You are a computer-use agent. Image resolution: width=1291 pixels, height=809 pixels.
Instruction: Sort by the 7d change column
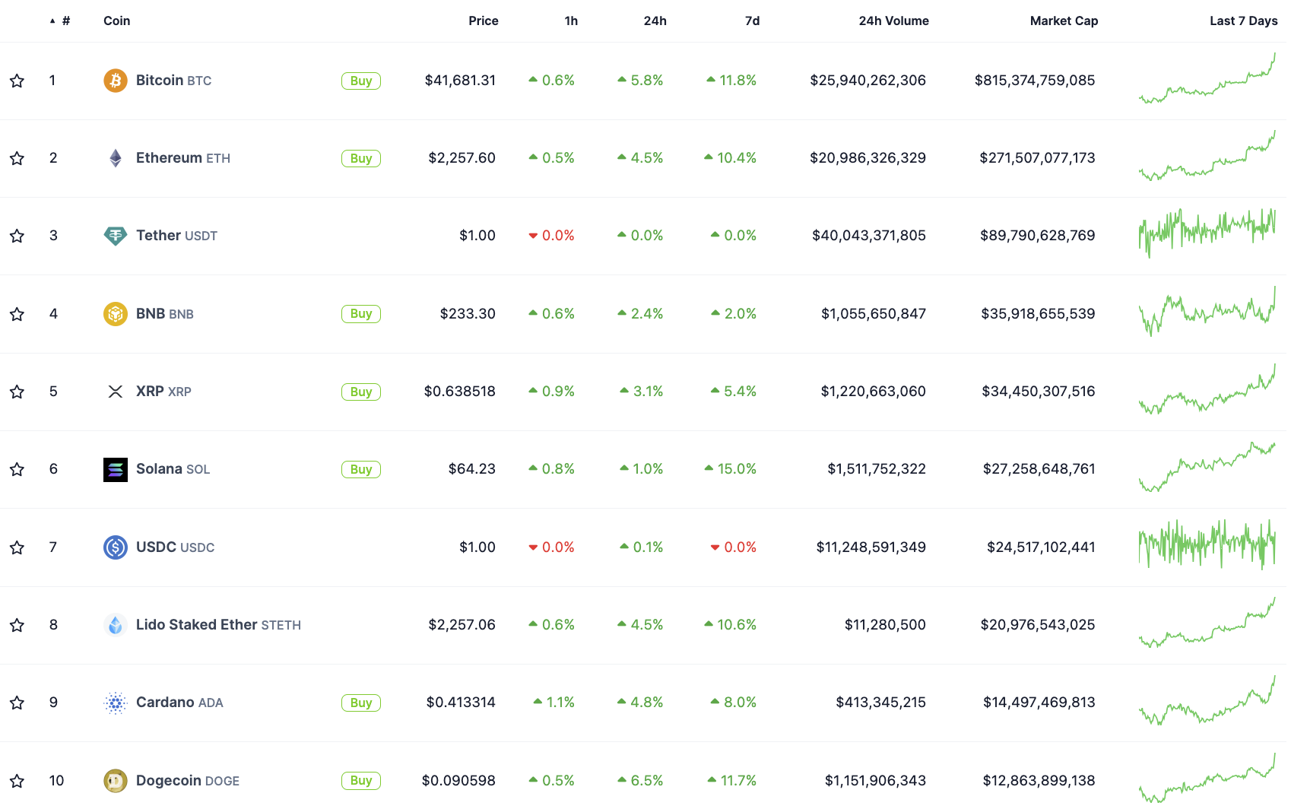752,21
